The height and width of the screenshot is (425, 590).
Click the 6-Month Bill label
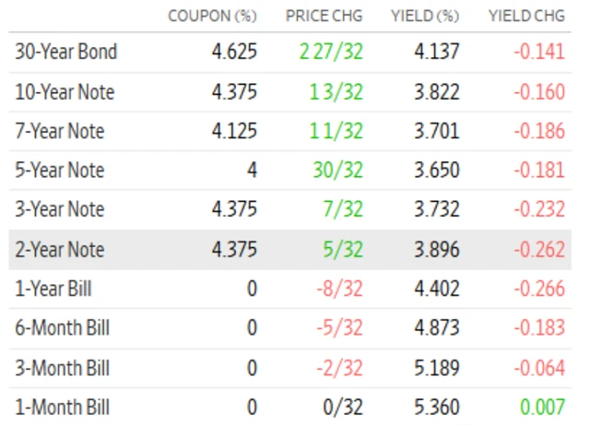pyautogui.click(x=62, y=329)
